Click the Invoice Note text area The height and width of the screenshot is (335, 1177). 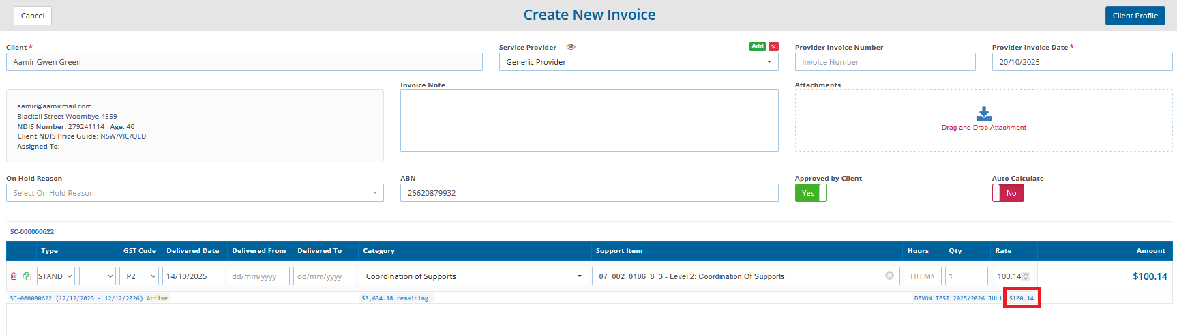(x=588, y=121)
